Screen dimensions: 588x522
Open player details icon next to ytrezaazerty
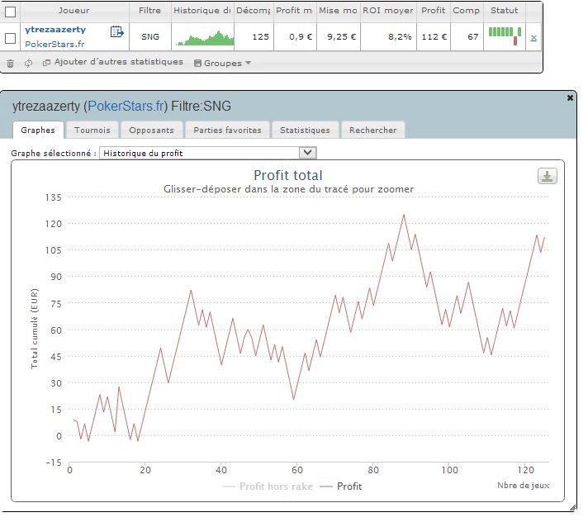116,33
